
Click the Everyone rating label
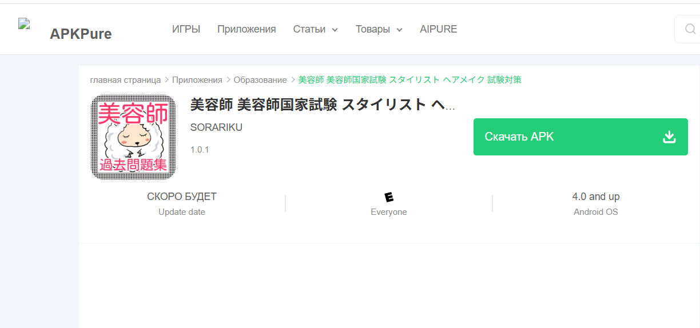pyautogui.click(x=389, y=212)
